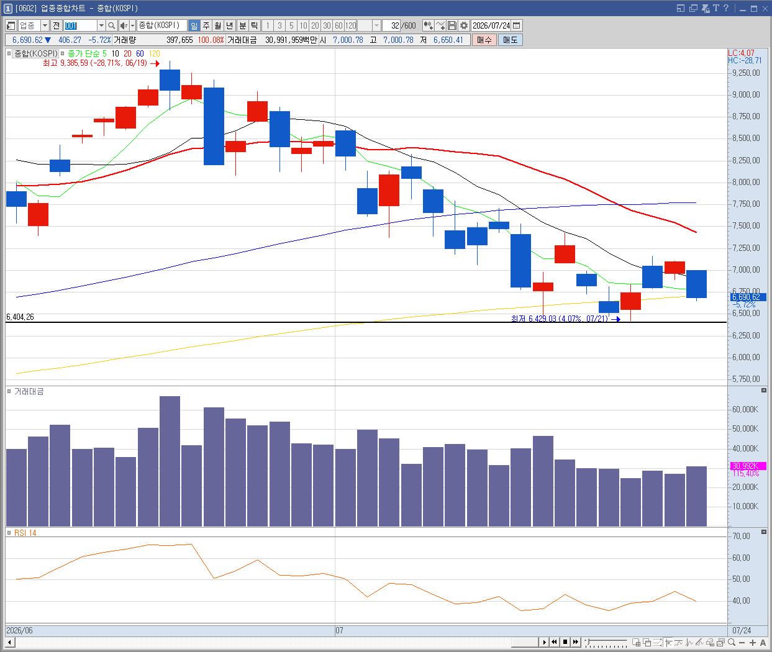Switch to weekly (주) period toggle
This screenshot has height=652, width=772.
pos(206,25)
